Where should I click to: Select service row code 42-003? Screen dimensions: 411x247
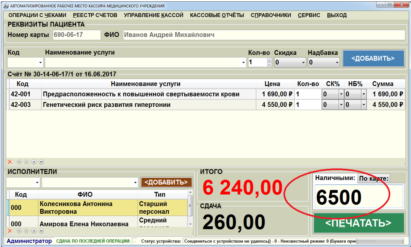click(25, 105)
